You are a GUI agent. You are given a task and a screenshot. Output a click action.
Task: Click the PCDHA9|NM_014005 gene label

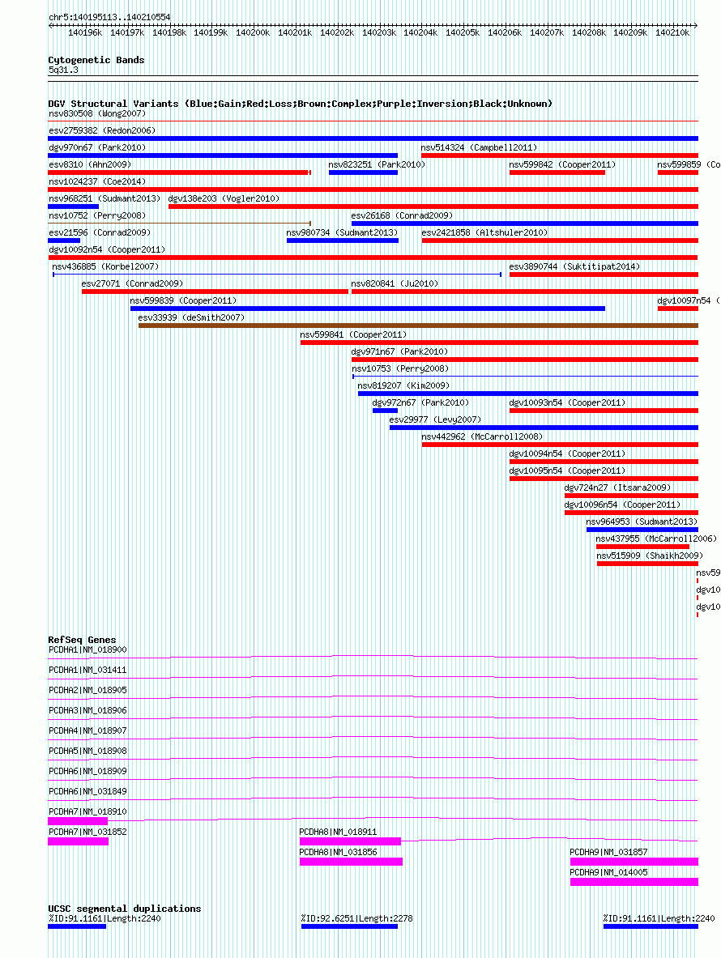click(x=608, y=872)
